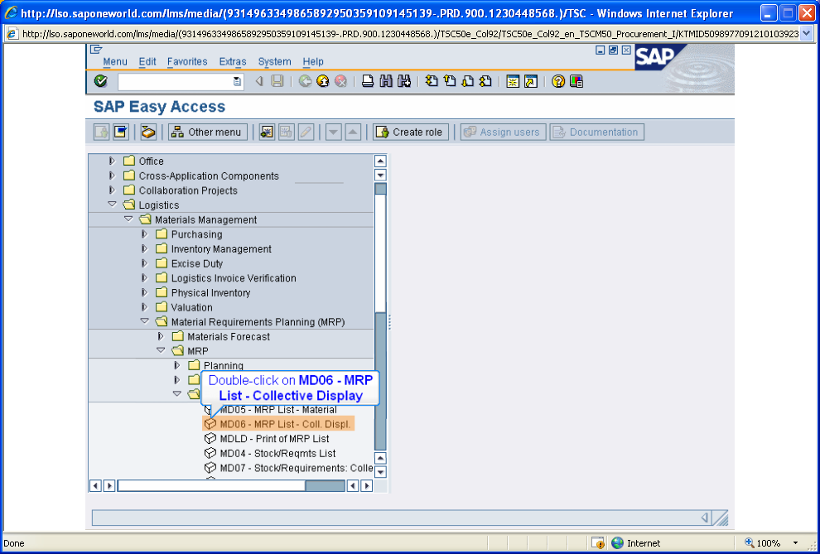Select MDLD - Print of MRP List
The image size is (820, 554).
[x=267, y=439]
